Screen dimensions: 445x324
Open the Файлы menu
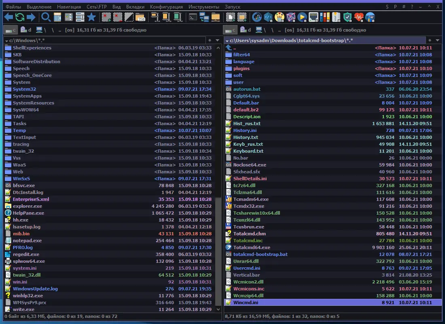[13, 7]
